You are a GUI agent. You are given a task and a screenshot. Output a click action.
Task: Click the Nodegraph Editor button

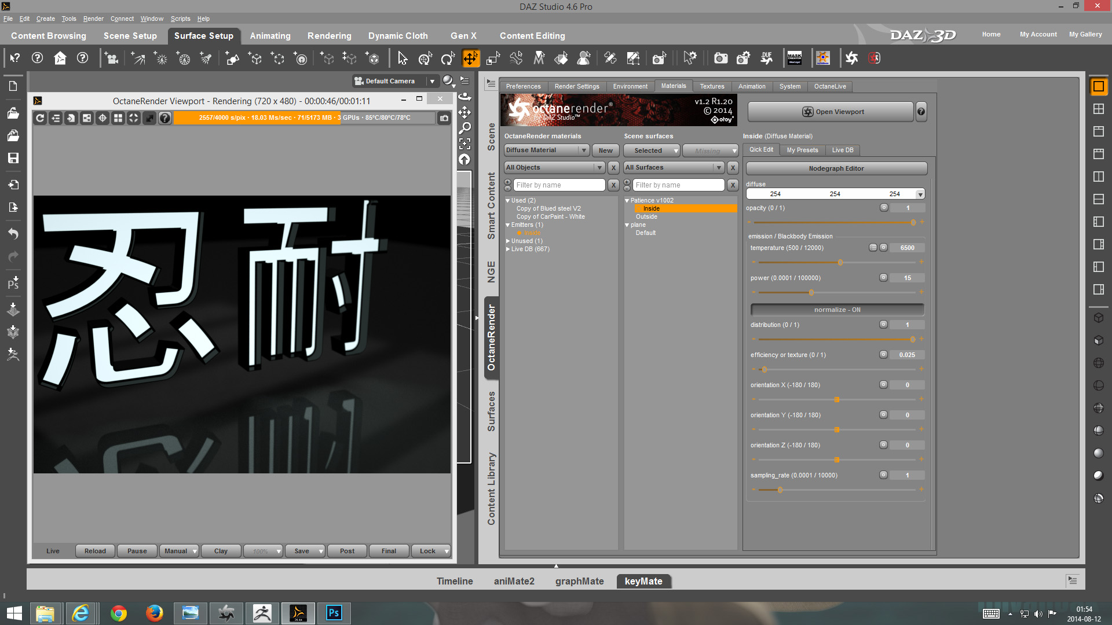click(x=836, y=168)
